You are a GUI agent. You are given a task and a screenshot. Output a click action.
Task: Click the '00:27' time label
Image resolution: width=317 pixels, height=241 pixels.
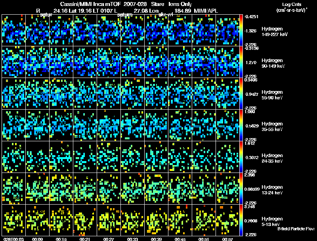tap(109, 239)
